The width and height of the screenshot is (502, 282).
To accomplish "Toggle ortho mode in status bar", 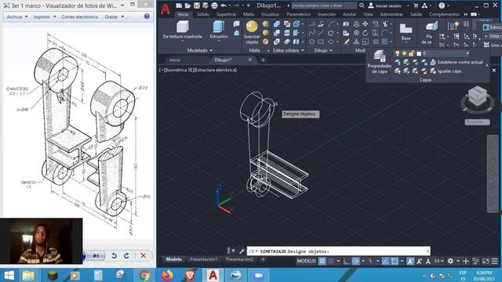I will click(347, 261).
